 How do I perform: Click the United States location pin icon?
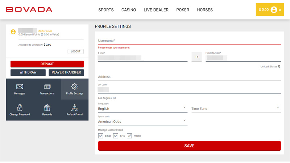coord(279,67)
